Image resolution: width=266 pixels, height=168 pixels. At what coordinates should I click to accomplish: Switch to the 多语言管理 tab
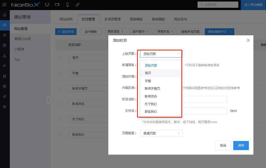tap(112, 19)
